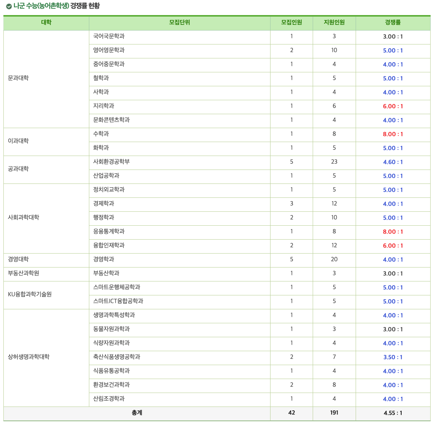
Task: Select the 대학 column header
Action: (x=46, y=23)
